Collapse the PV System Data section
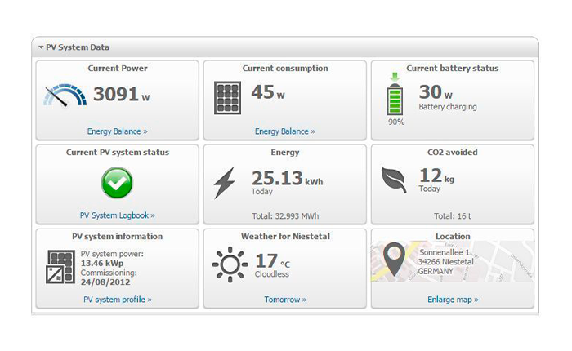 (x=41, y=47)
